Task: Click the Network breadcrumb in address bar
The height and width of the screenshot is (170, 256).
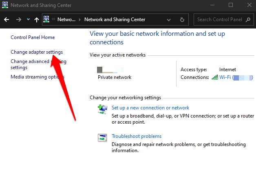Action: (66, 20)
